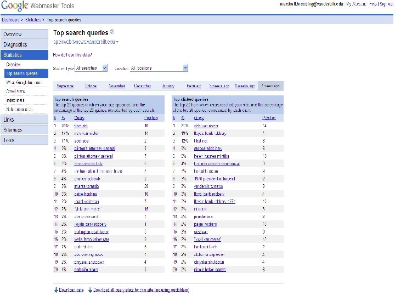The width and height of the screenshot is (395, 296).
Task: Click 'alabama explosion' query text
Action: point(209,254)
